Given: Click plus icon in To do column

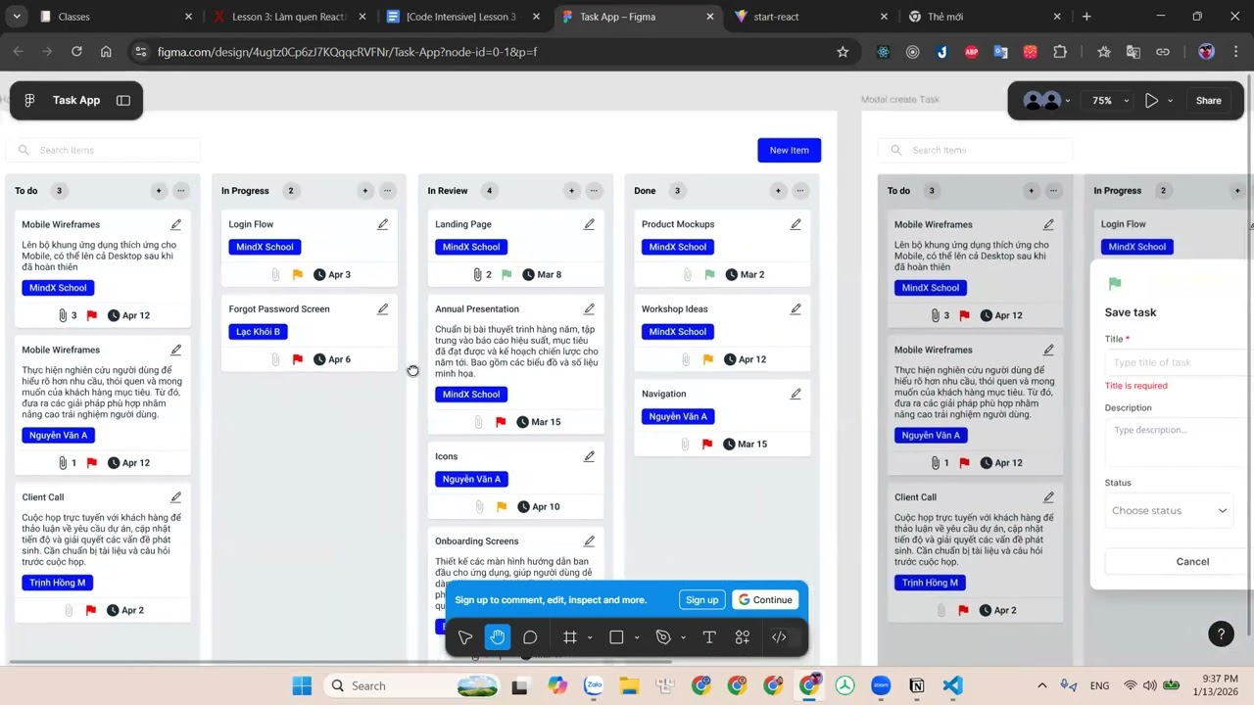Looking at the screenshot, I should 159,191.
